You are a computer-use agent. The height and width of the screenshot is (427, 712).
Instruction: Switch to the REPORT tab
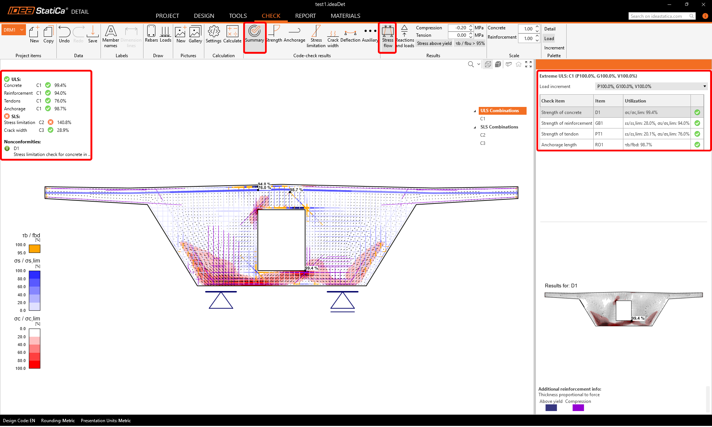[305, 16]
